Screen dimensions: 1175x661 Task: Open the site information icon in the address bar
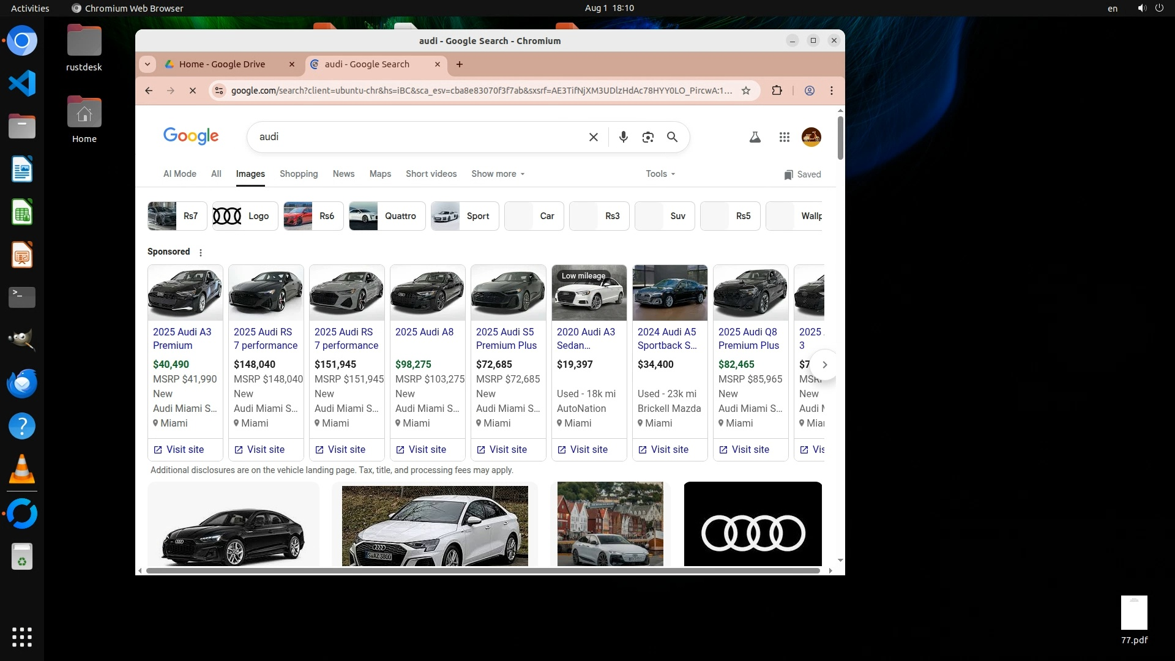tap(219, 91)
